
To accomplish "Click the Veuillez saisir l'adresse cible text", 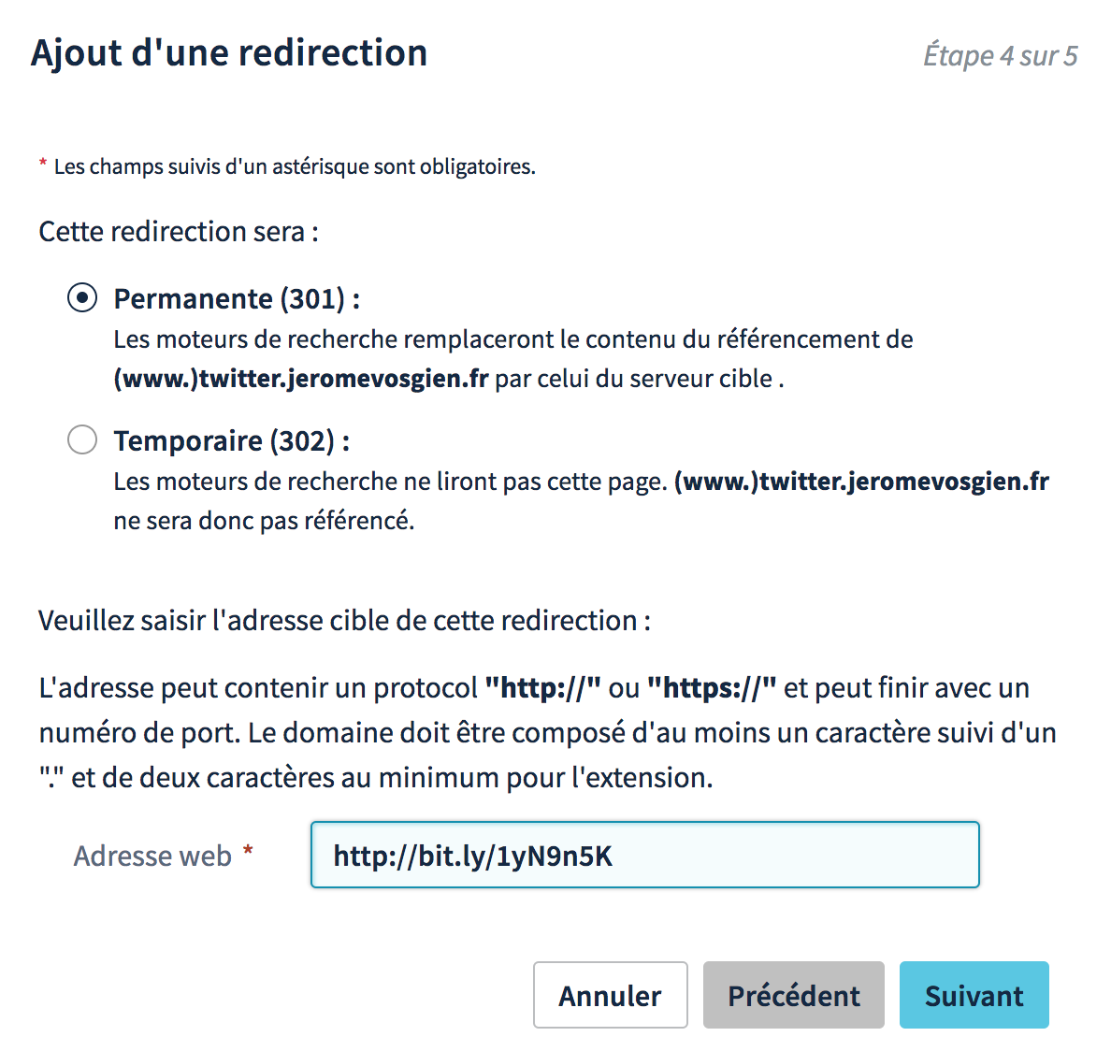I will coord(344,620).
